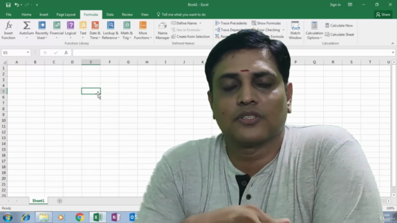Click Define Name button
This screenshot has height=223, width=397.
click(184, 23)
